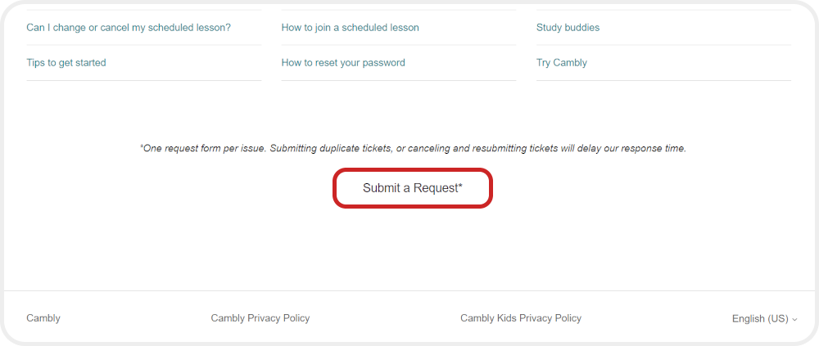Expand the language chevron beside English (US)
819x346 pixels.
(x=794, y=319)
